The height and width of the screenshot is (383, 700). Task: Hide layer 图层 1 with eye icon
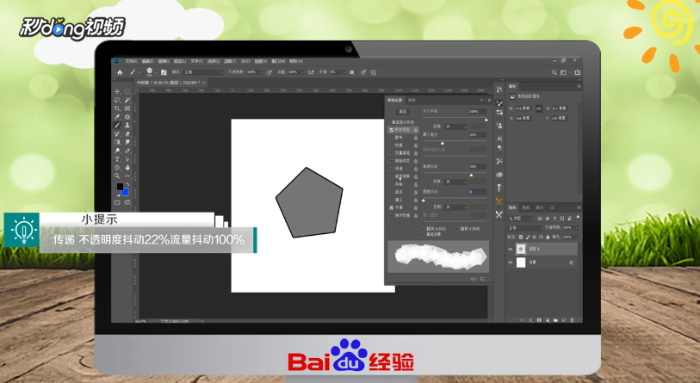point(511,249)
